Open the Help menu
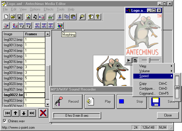 coord(71,9)
